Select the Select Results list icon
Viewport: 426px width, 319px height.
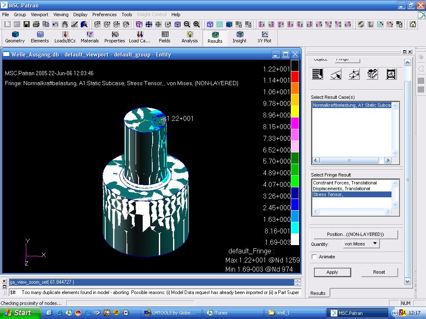(317, 74)
